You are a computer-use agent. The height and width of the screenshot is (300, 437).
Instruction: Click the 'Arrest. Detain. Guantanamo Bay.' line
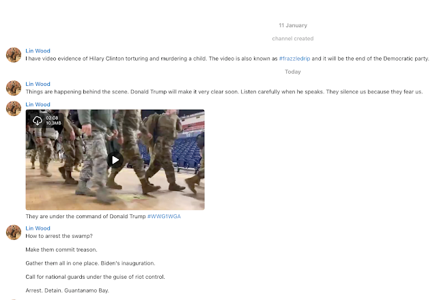[x=67, y=290]
